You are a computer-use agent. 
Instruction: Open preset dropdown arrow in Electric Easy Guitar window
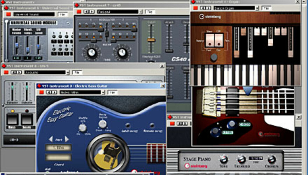tap(103, 92)
